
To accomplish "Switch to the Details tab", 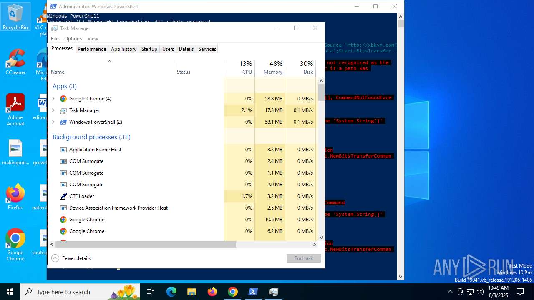I will [x=186, y=49].
